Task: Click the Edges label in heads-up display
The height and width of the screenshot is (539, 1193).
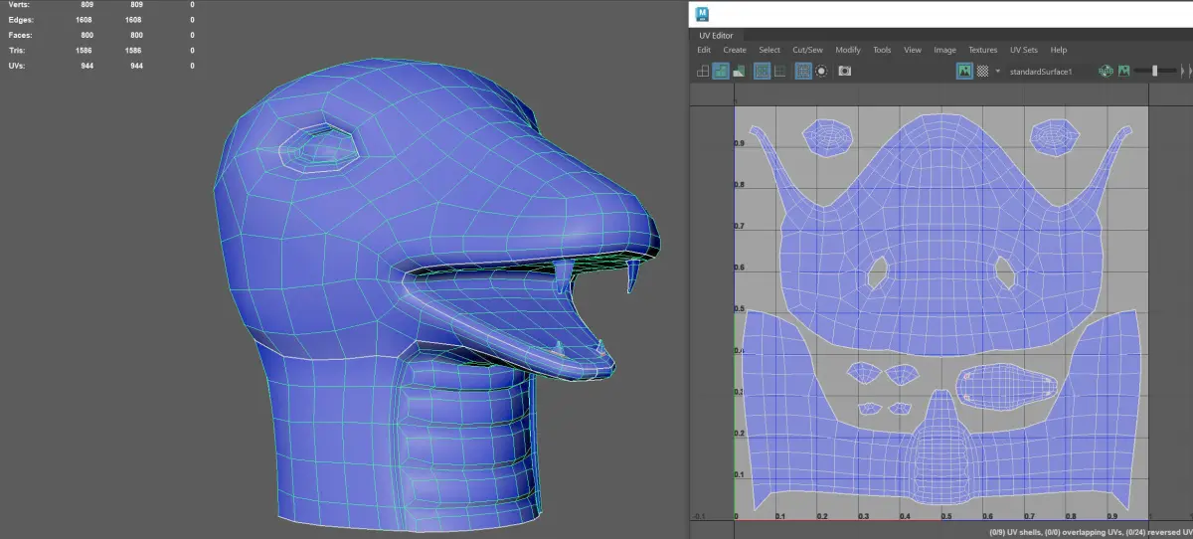Action: (20, 20)
